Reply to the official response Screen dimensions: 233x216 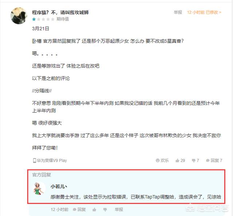tap(79, 209)
